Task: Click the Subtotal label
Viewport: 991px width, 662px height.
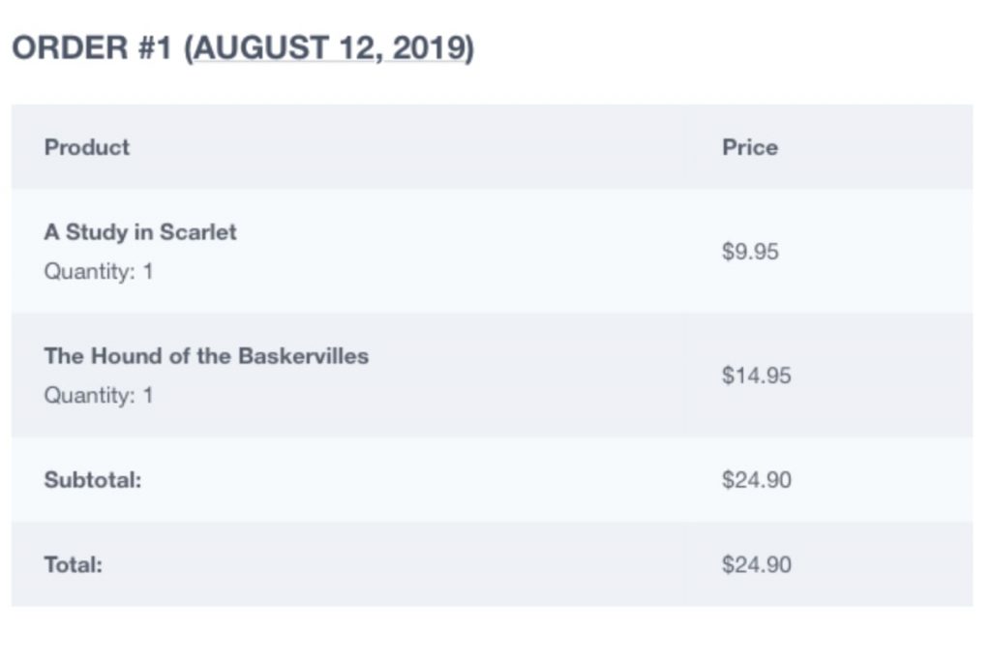Action: 93,480
